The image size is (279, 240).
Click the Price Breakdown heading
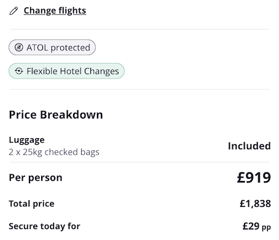(56, 115)
